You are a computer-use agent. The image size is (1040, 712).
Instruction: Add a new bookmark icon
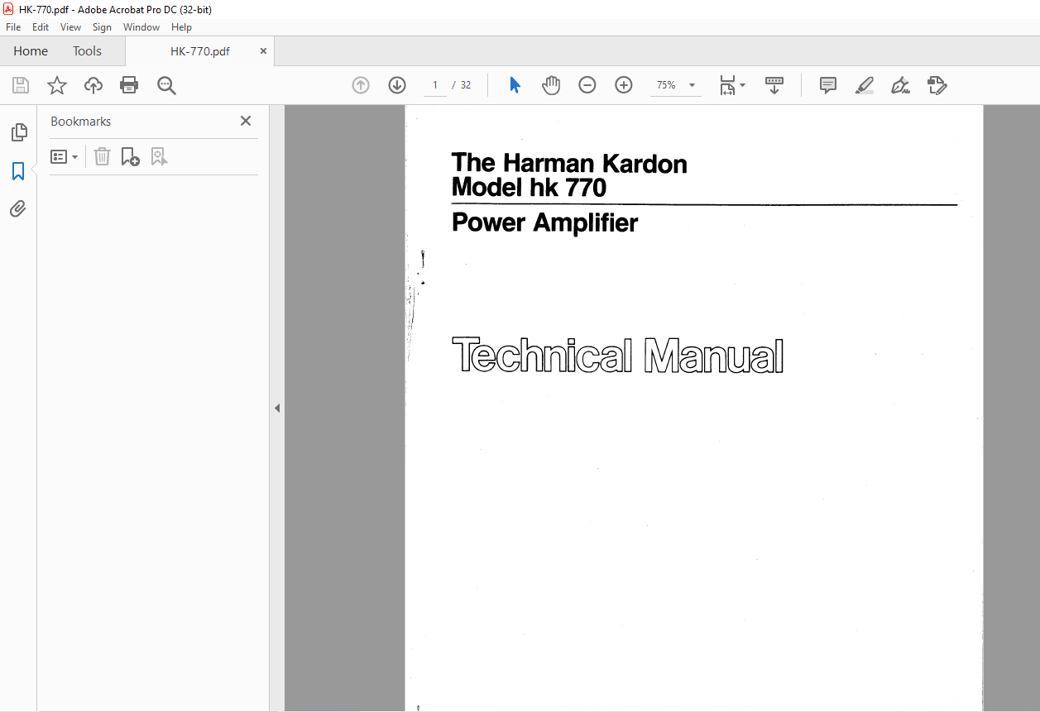[130, 156]
